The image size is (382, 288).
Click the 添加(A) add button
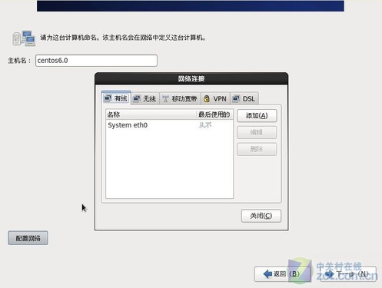(257, 116)
